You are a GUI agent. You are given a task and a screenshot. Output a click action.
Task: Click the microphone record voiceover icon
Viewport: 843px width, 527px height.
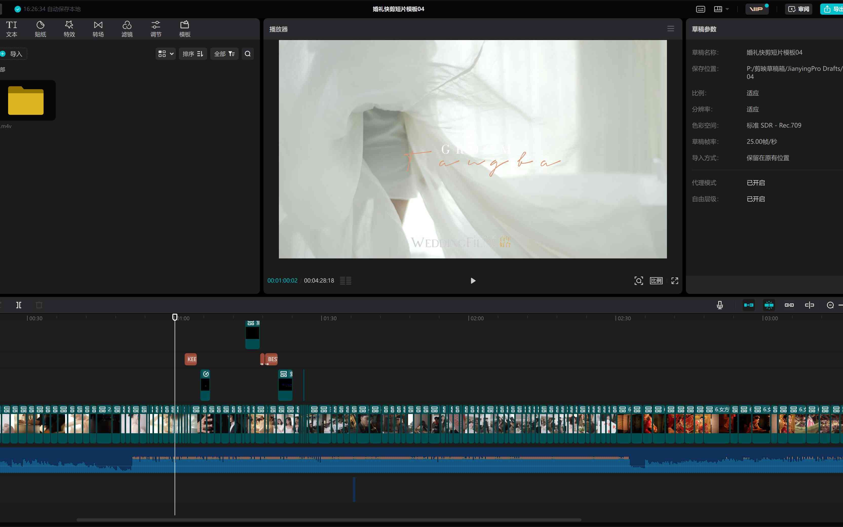[720, 305]
